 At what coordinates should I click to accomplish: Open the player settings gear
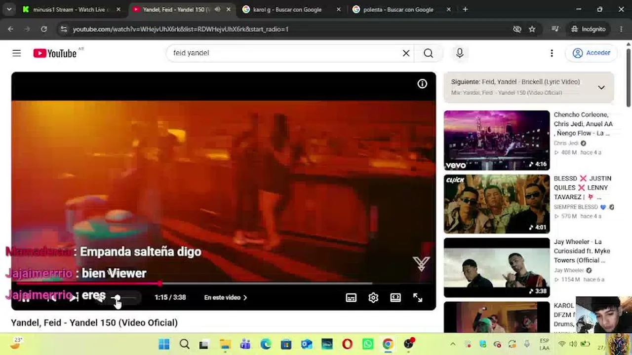(x=373, y=297)
